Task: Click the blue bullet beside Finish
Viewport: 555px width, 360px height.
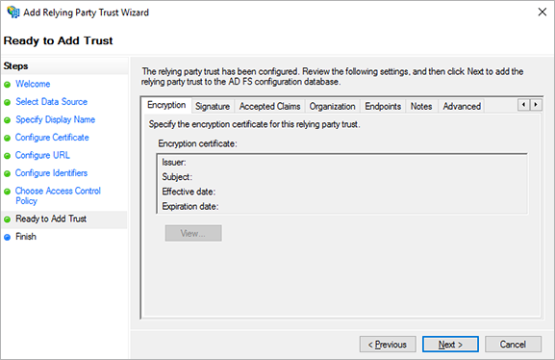Action: [7, 237]
